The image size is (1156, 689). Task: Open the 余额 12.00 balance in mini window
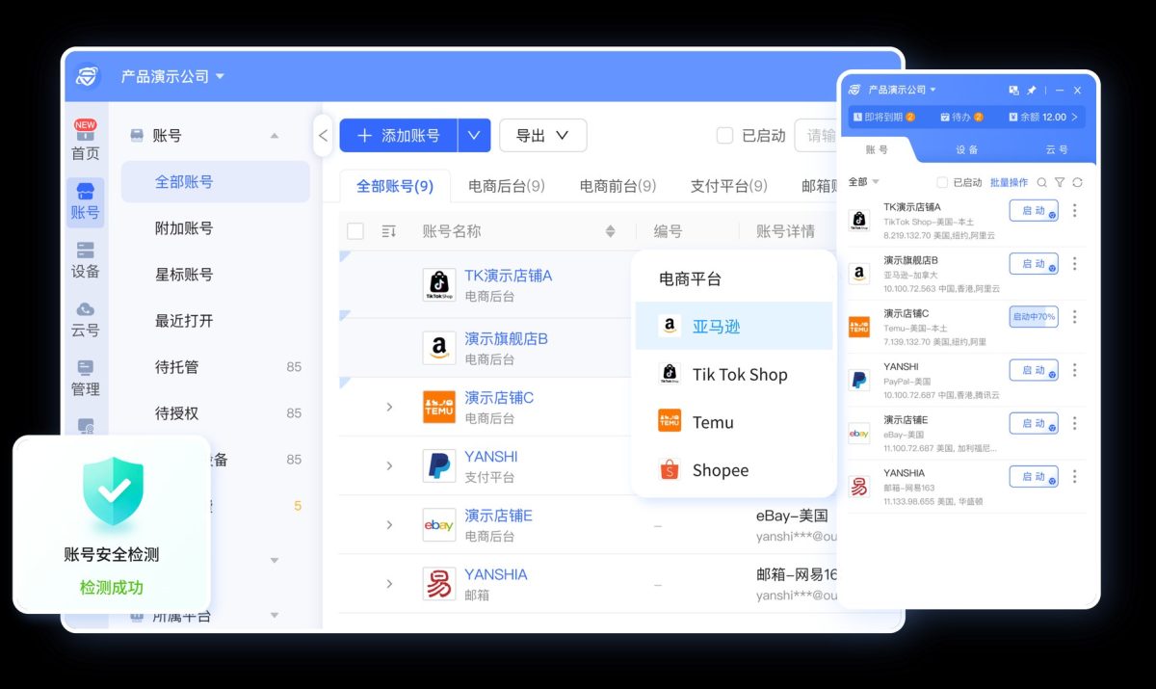[x=1043, y=117]
